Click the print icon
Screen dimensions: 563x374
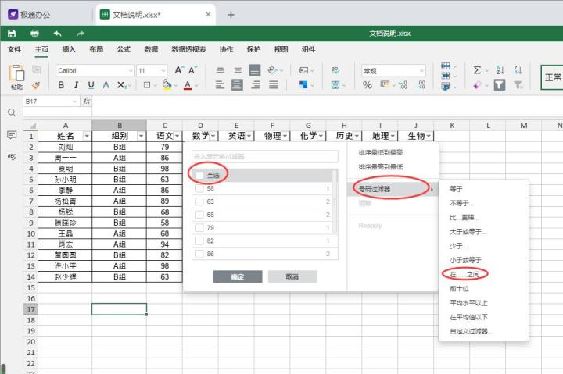click(x=34, y=34)
